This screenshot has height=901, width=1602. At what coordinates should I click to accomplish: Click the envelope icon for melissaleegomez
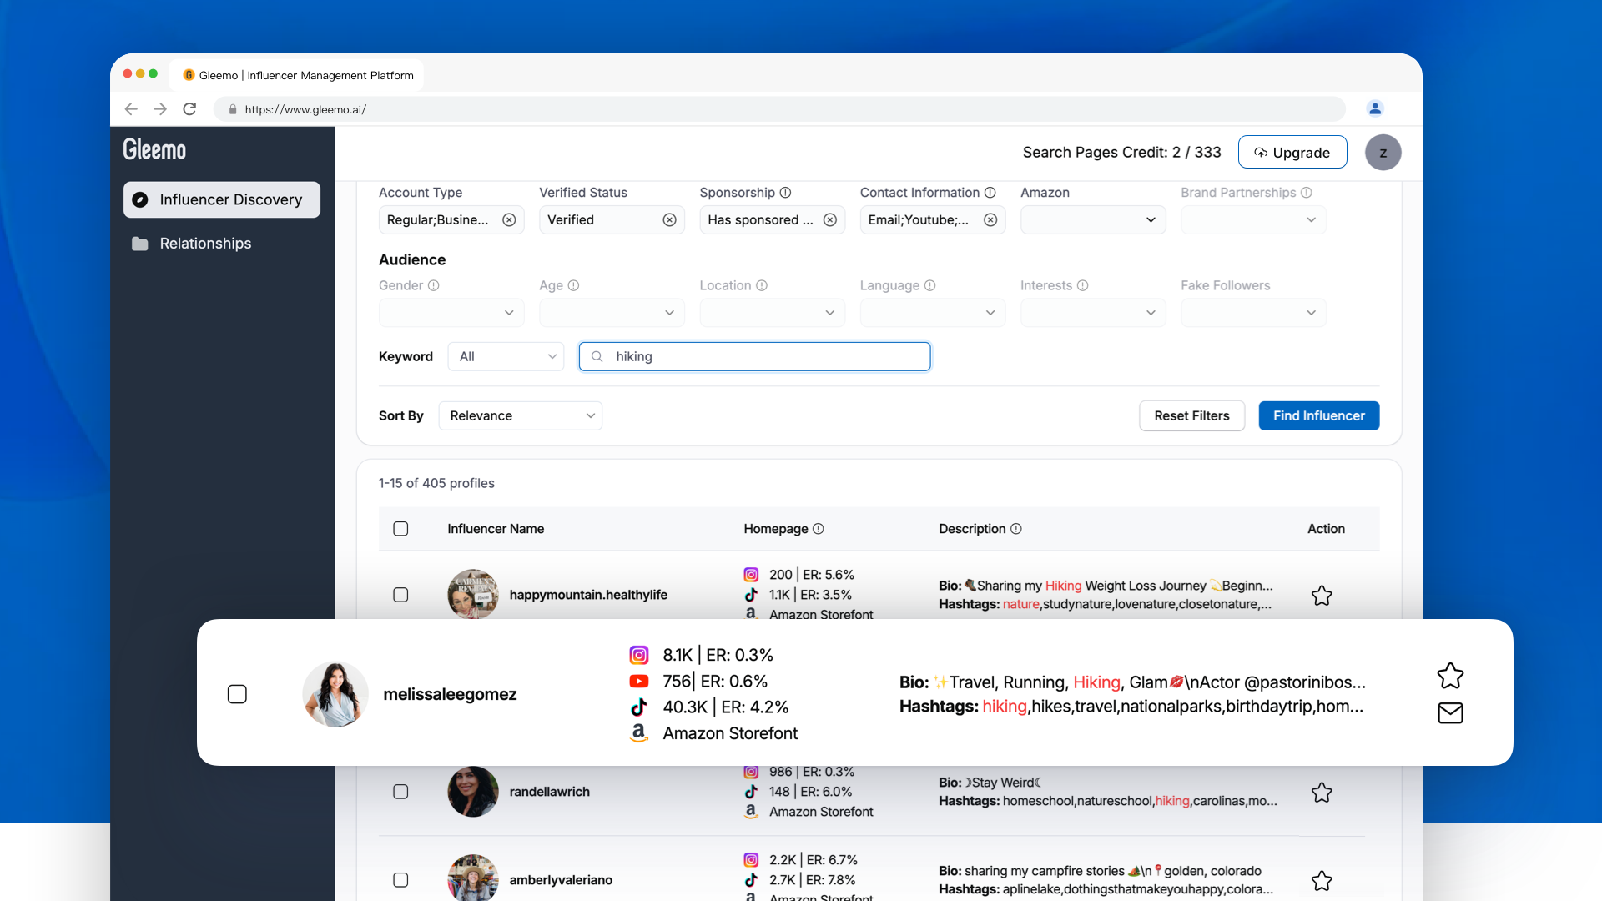1450,713
